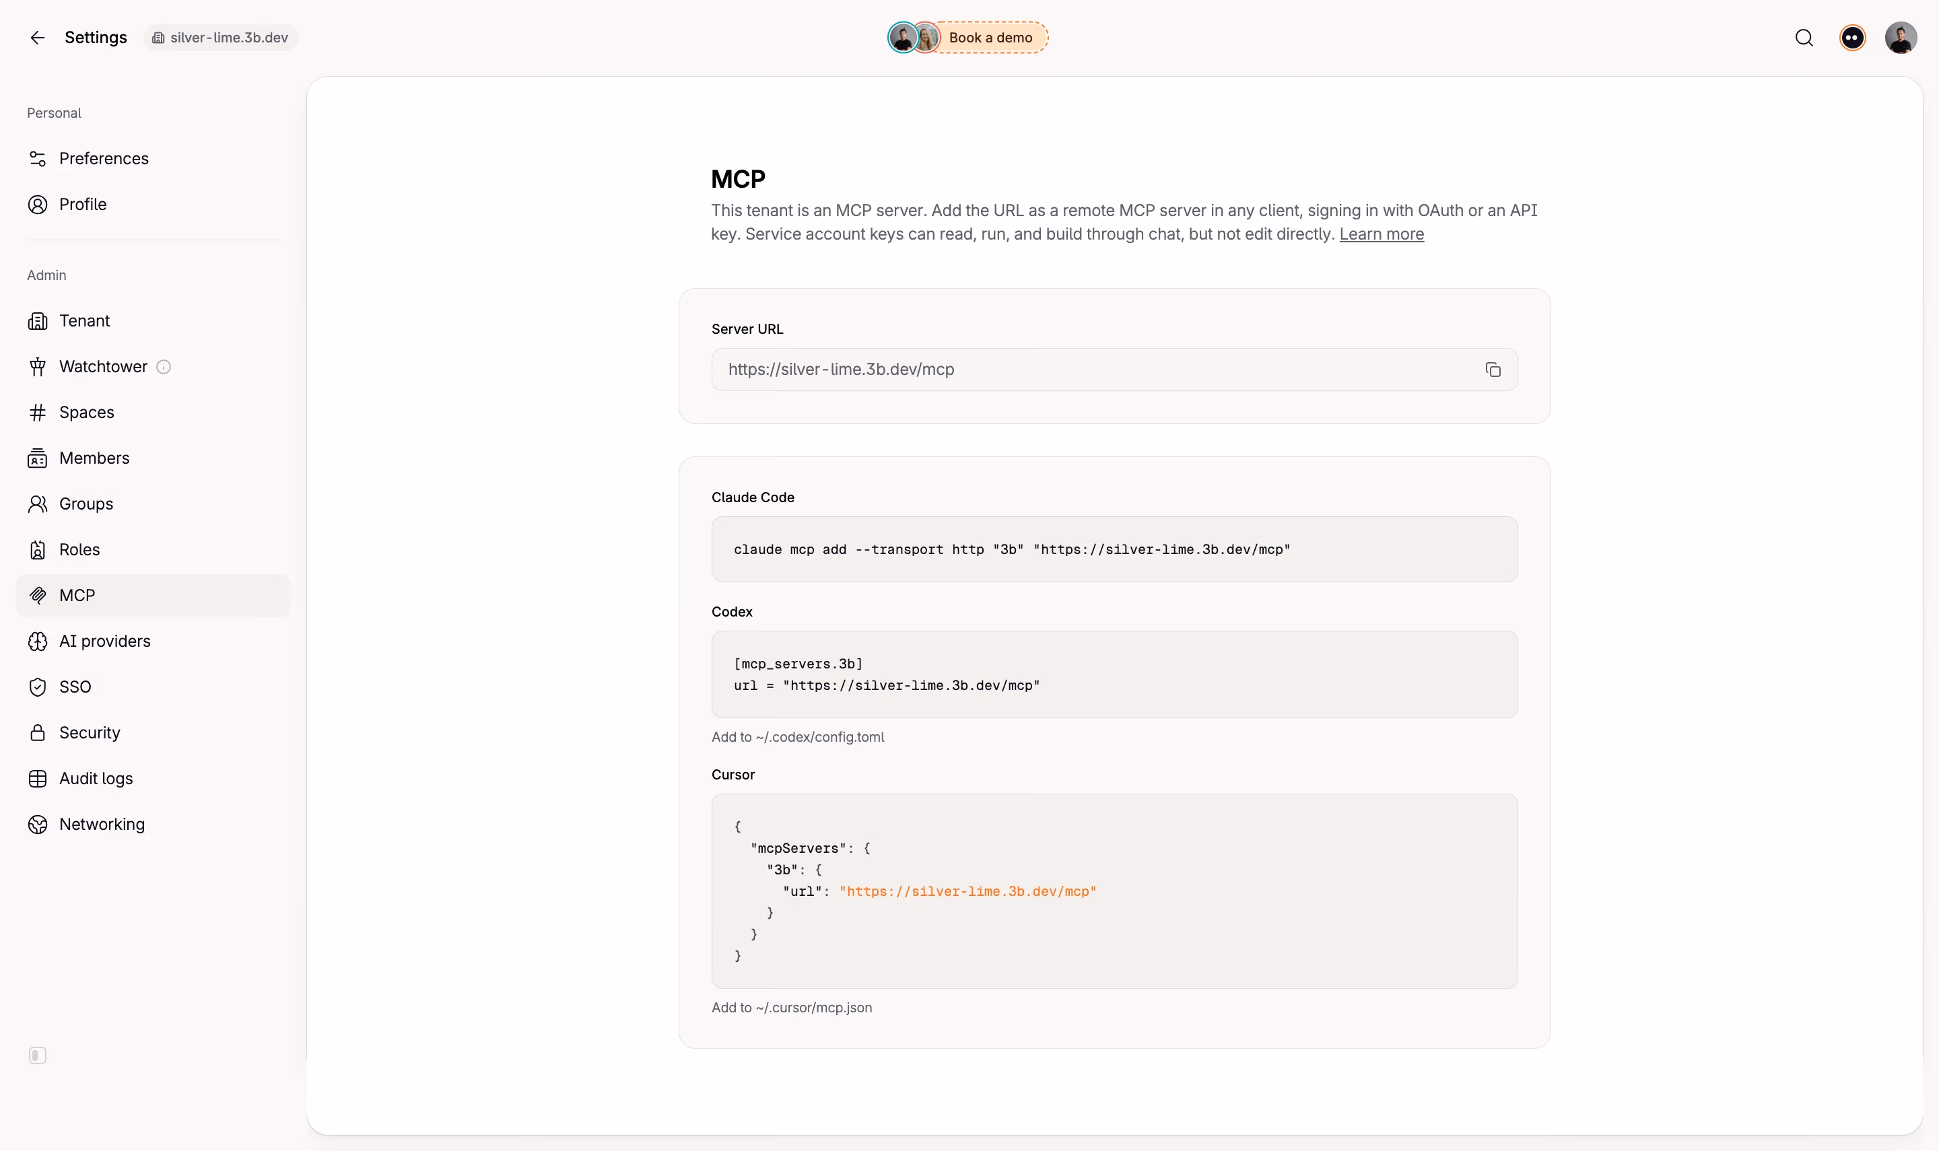Navigate to Members admin page
The width and height of the screenshot is (1939, 1151).
coord(154,458)
